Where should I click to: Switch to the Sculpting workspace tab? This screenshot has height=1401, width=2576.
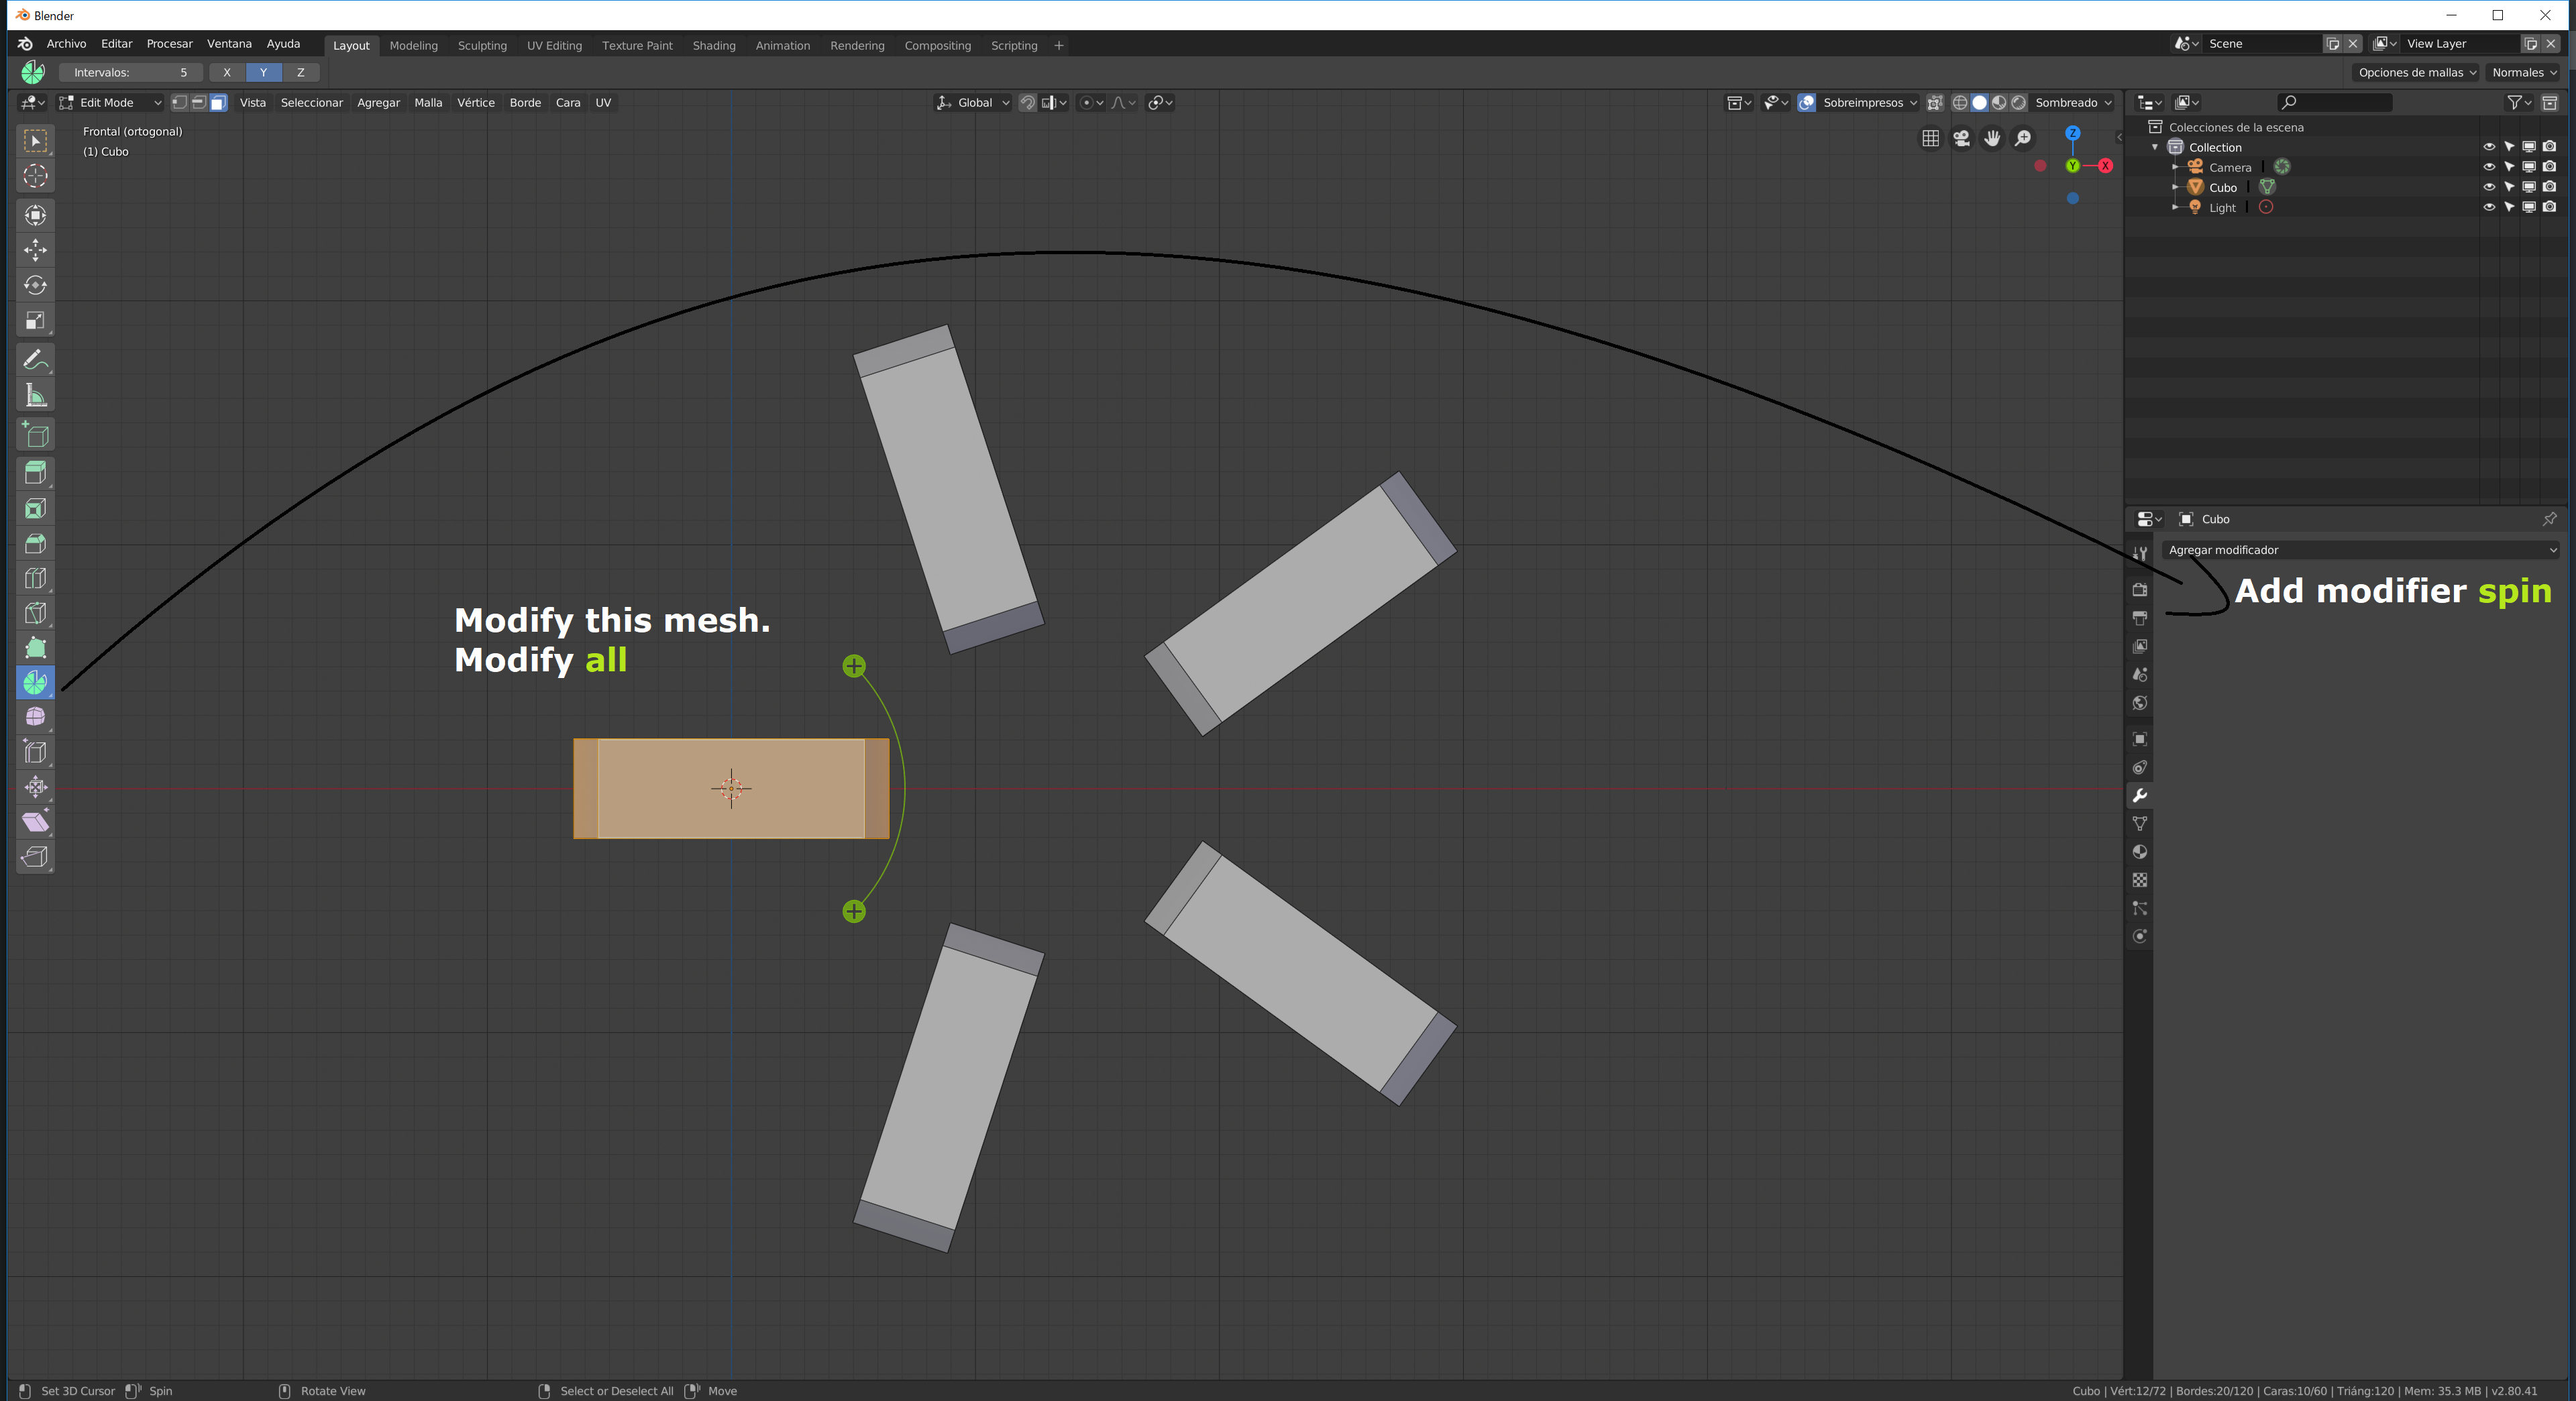click(x=482, y=45)
